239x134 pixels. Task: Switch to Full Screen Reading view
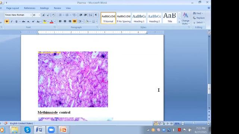tap(159, 123)
